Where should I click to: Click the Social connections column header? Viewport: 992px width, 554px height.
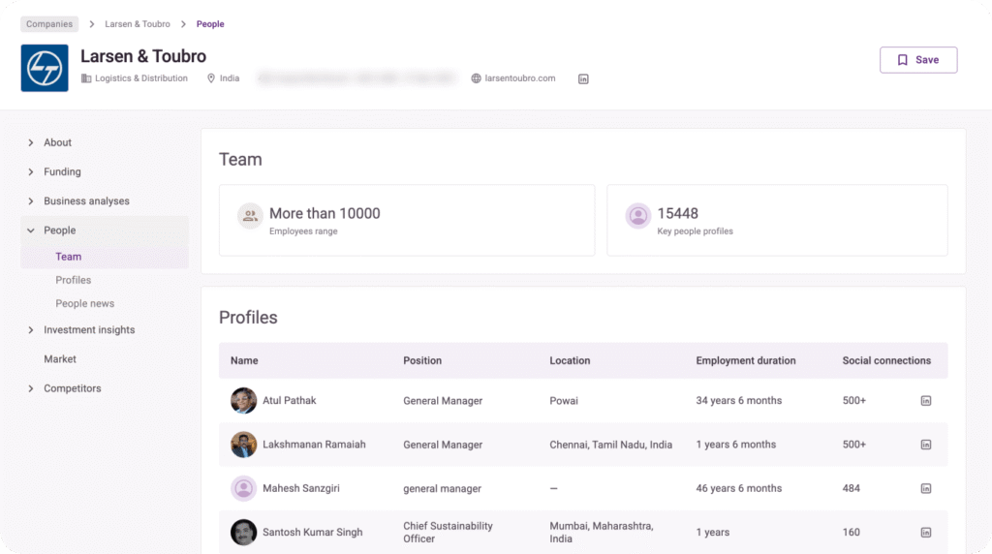(x=886, y=360)
